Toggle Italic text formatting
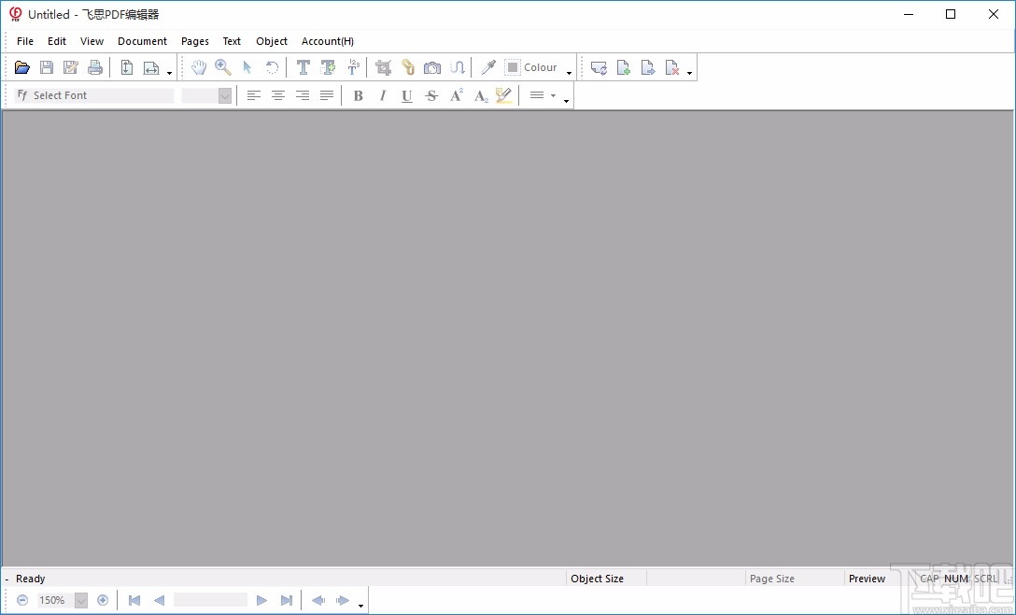The width and height of the screenshot is (1016, 615). click(382, 95)
